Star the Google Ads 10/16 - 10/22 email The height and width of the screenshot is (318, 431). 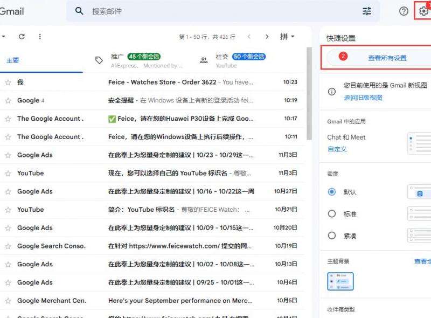click(8, 191)
